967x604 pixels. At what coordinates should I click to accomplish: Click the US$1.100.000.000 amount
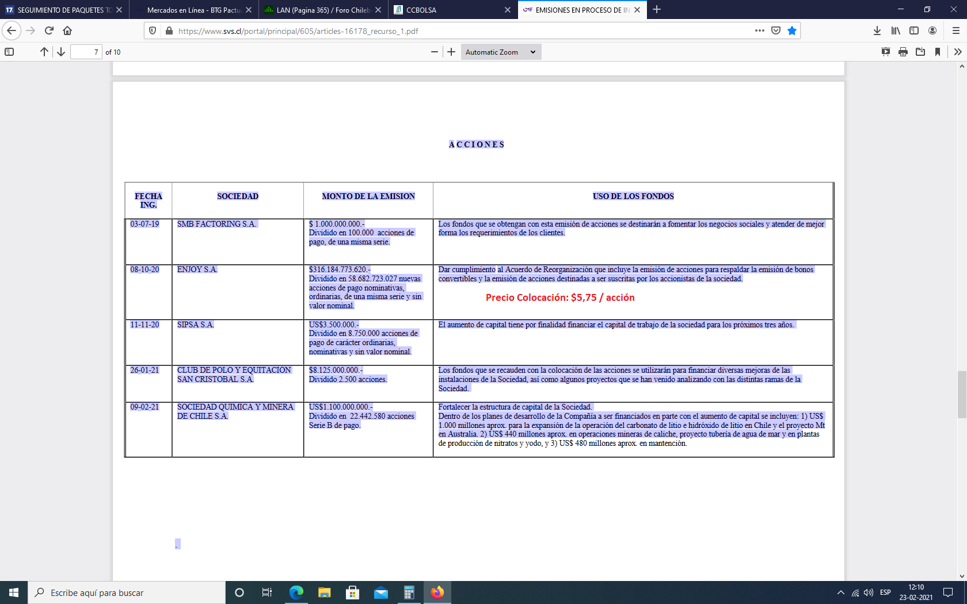(341, 407)
